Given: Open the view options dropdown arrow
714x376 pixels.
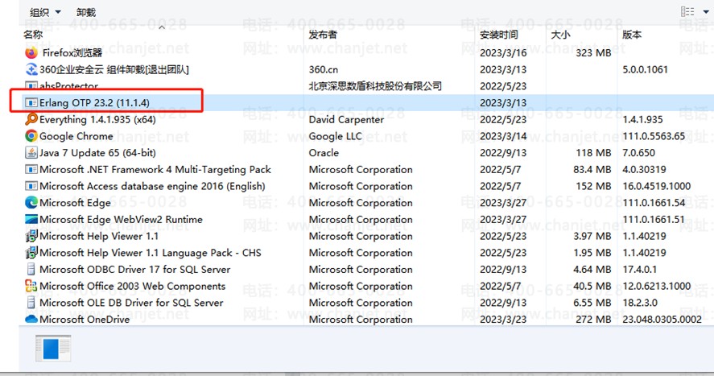Looking at the screenshot, I should (x=706, y=12).
